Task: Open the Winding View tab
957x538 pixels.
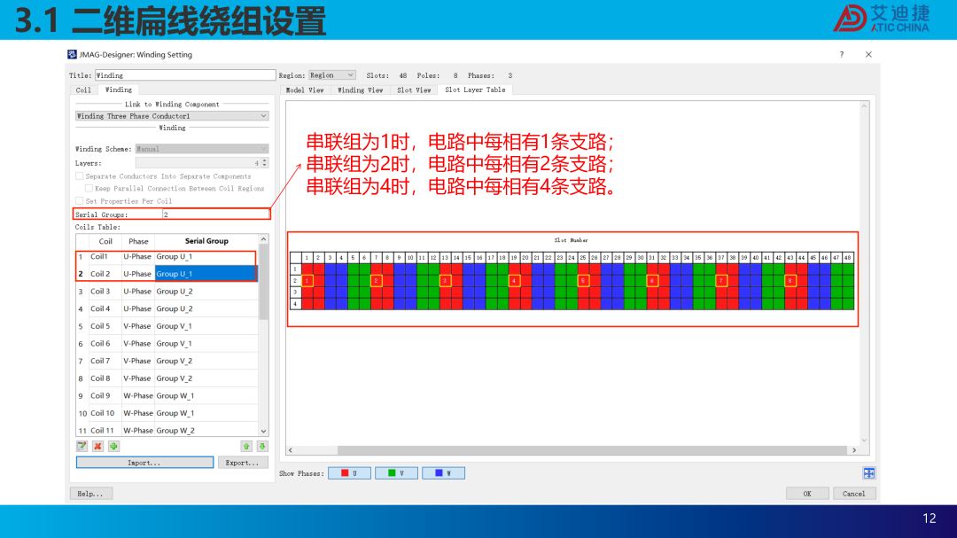Action: point(360,90)
